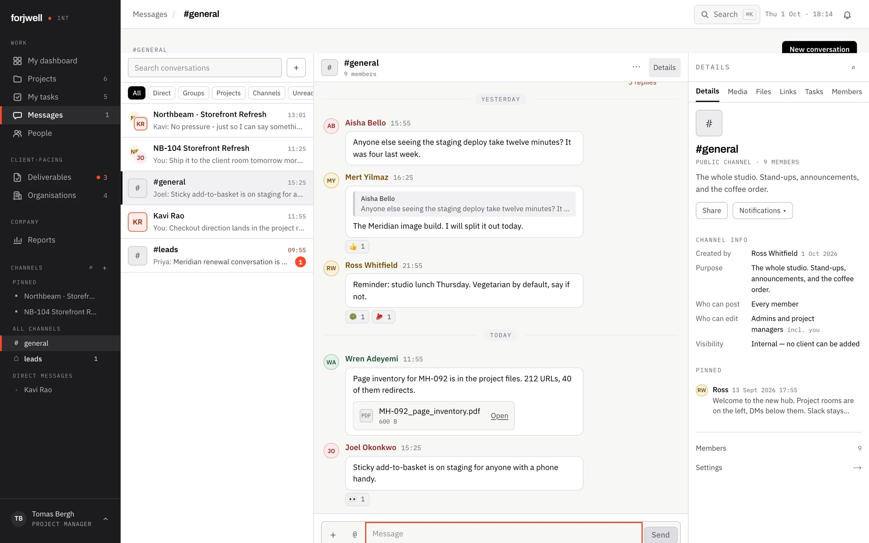869x543 pixels.
Task: Select general under All Channels
Action: point(60,343)
